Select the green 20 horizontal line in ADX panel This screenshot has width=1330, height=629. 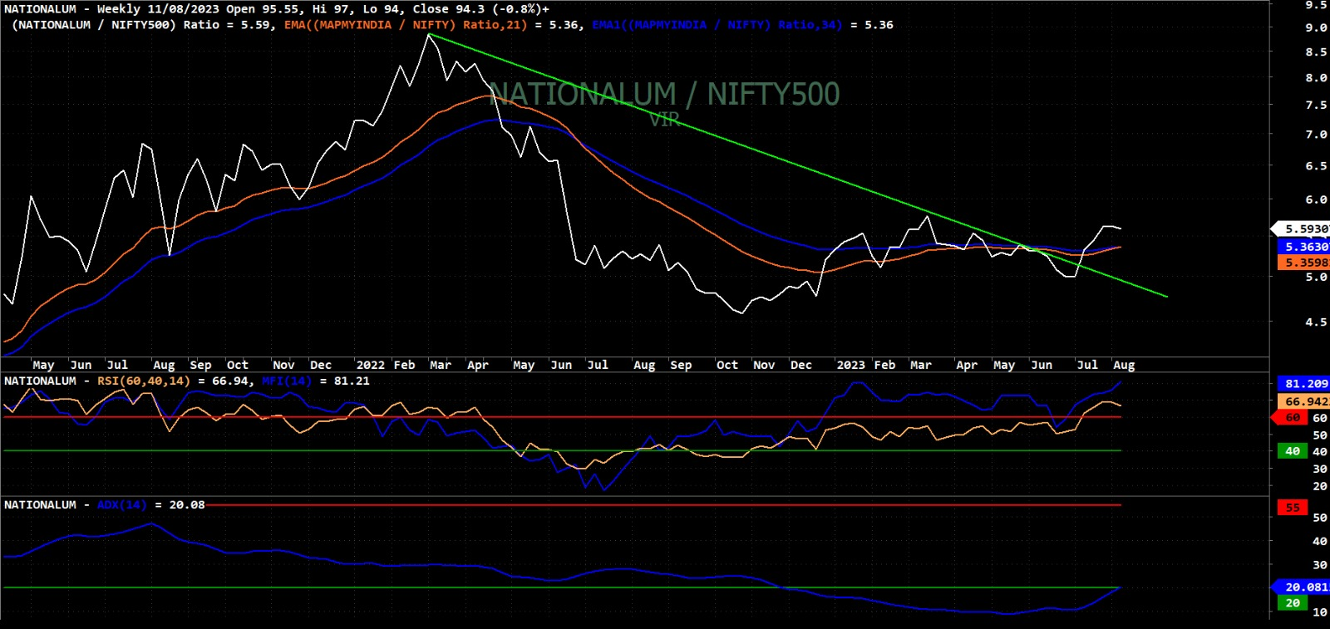562,587
